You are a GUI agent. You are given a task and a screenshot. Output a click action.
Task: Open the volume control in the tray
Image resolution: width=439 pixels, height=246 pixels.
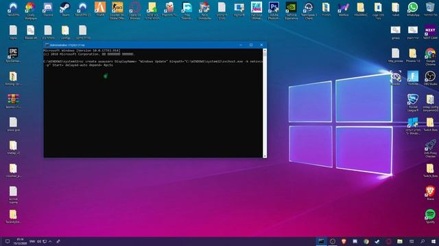(39, 241)
